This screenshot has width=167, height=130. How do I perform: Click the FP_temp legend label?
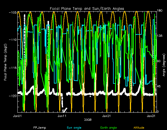(x=40, y=128)
